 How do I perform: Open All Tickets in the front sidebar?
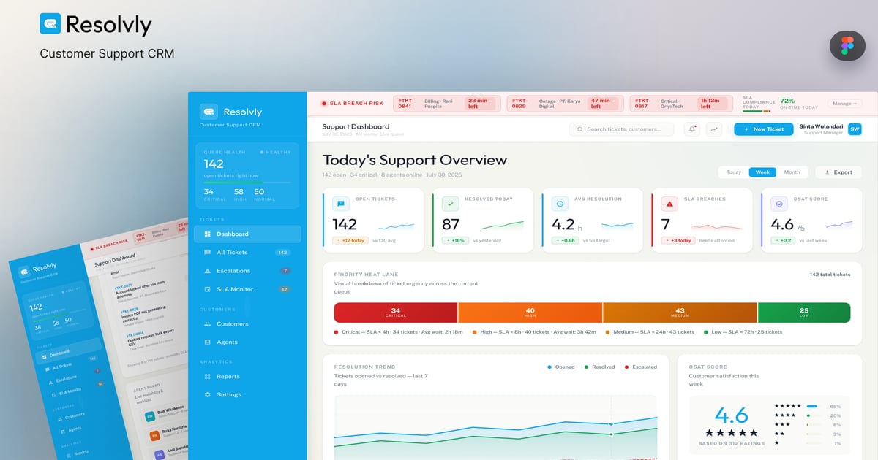coord(247,252)
